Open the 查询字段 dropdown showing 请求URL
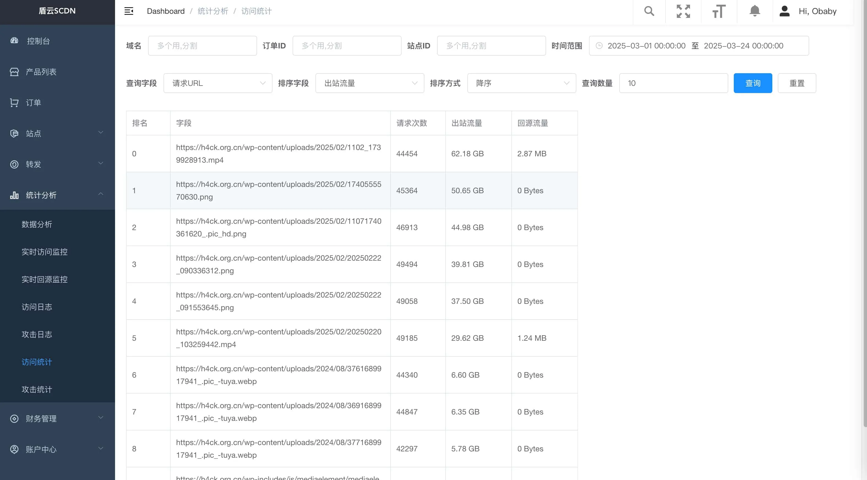This screenshot has width=867, height=480. (218, 83)
